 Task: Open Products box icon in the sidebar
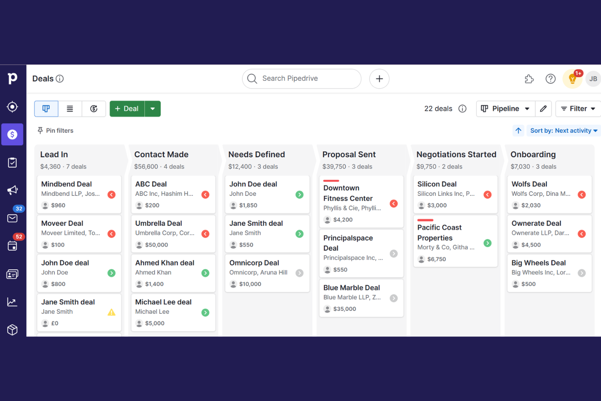coord(12,330)
